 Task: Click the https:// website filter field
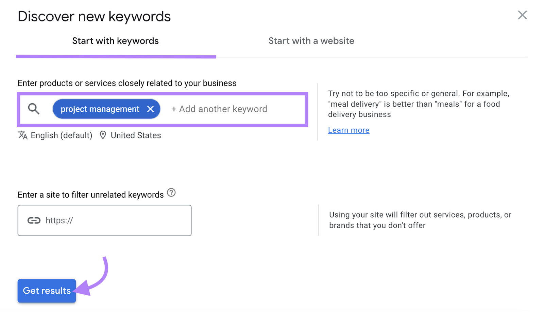[x=104, y=220]
